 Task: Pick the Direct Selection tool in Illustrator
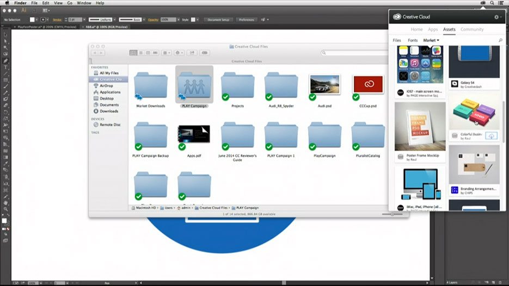5,41
